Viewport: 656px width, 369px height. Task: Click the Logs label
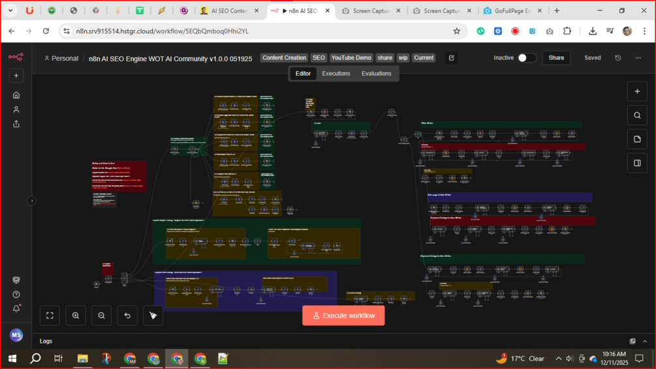coord(46,342)
